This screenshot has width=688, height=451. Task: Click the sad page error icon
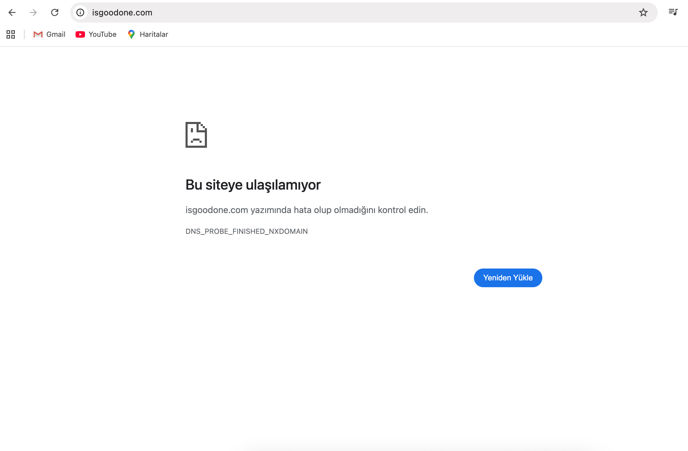click(196, 135)
